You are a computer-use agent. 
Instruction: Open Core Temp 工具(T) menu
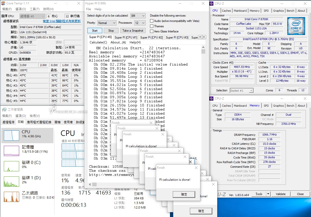[x=34, y=9]
